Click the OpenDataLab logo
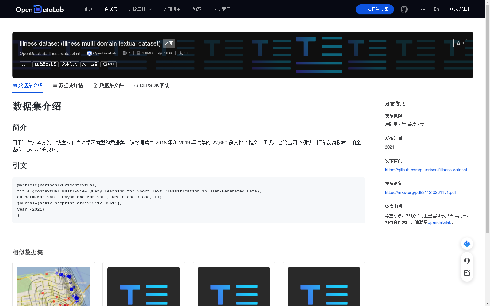Viewport: 490px width, 306px height. click(40, 9)
